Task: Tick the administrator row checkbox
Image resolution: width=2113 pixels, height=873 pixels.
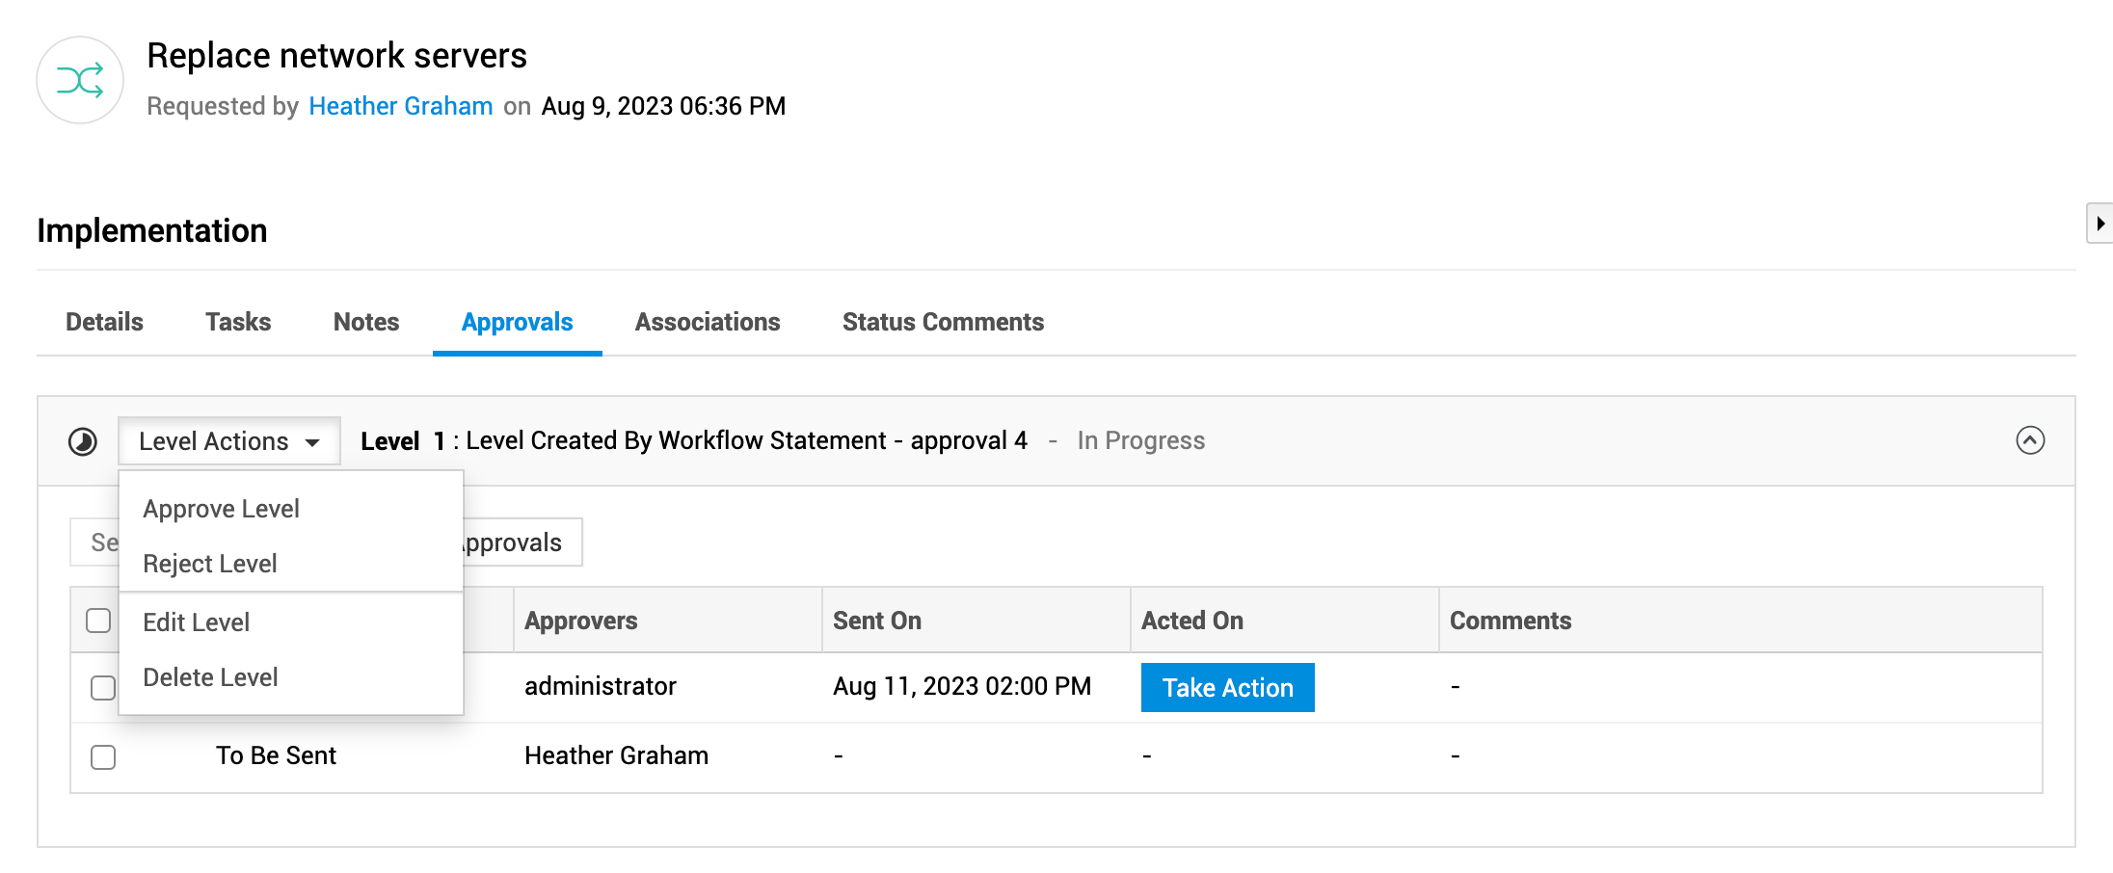Action: coord(103,688)
